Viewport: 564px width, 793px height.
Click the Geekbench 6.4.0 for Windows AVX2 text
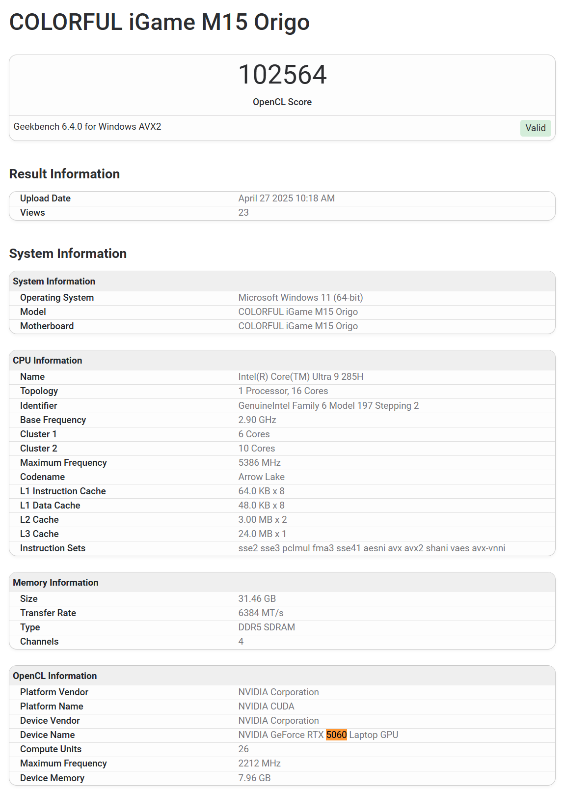[x=87, y=127]
